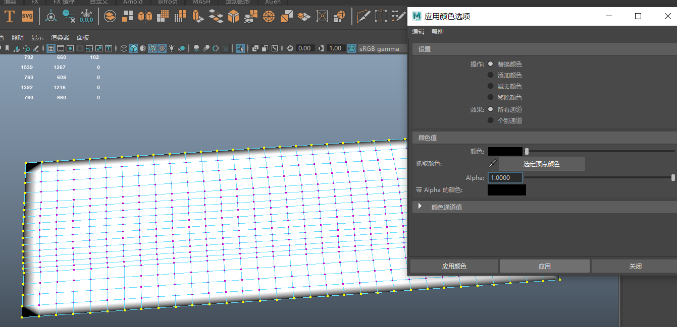Select 替换颜色 operation radio button
Viewport: 677px width, 327px height.
490,64
